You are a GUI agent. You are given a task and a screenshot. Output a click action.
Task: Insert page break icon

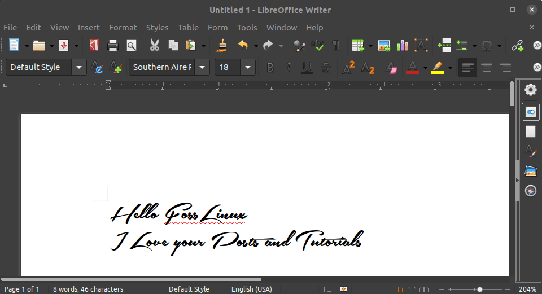[x=444, y=45]
